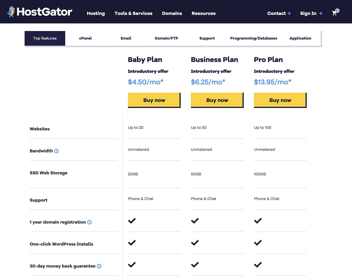Click the 'Up to 20' cell
This screenshot has height=276, width=352.
[x=136, y=127]
